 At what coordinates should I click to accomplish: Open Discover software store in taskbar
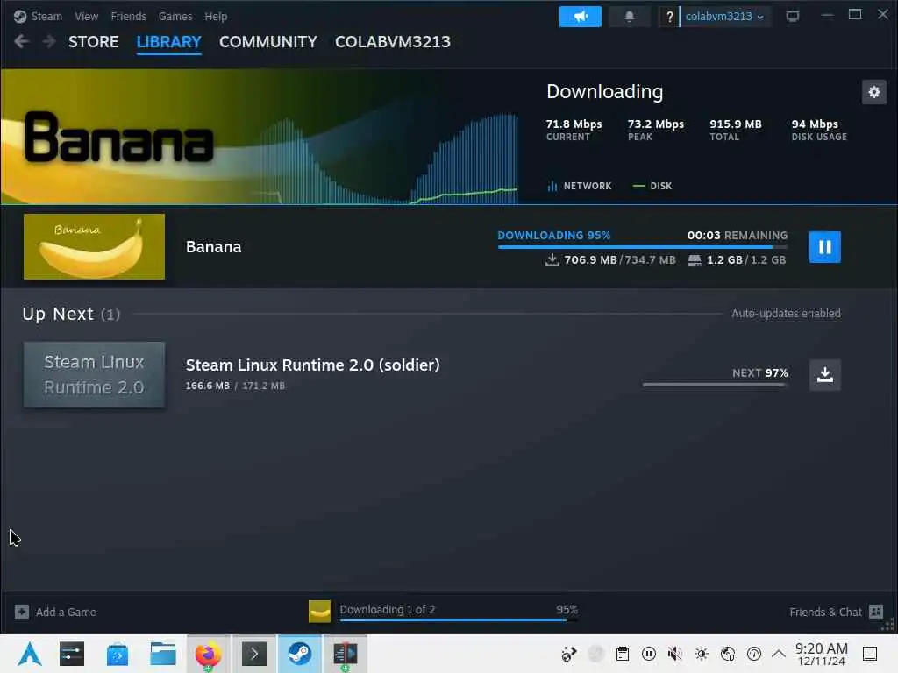(x=118, y=654)
